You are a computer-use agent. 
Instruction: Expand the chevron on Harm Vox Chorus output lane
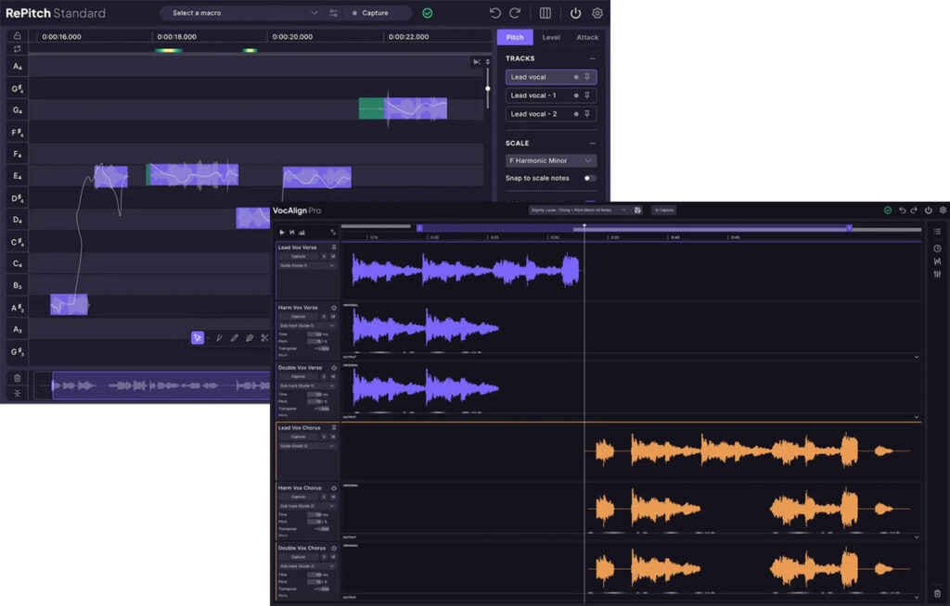click(916, 537)
